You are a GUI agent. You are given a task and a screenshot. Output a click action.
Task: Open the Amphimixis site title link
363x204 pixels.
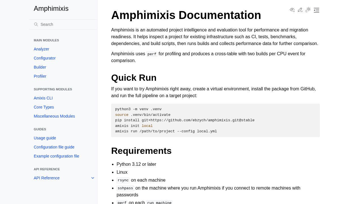(x=51, y=8)
